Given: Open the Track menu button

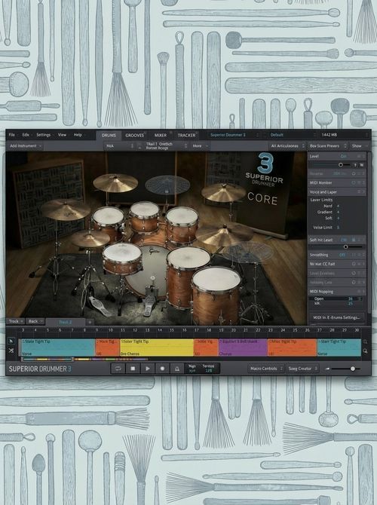Looking at the screenshot, I should [16, 321].
